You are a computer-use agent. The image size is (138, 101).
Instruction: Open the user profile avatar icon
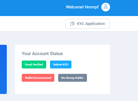coord(106,7)
